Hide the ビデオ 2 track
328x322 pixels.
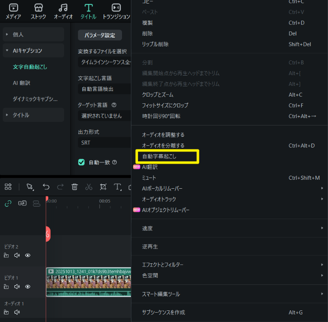click(x=28, y=255)
